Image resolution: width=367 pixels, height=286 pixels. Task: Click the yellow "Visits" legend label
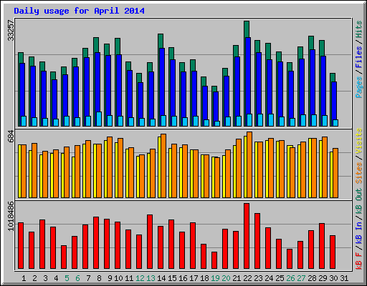[358, 141]
